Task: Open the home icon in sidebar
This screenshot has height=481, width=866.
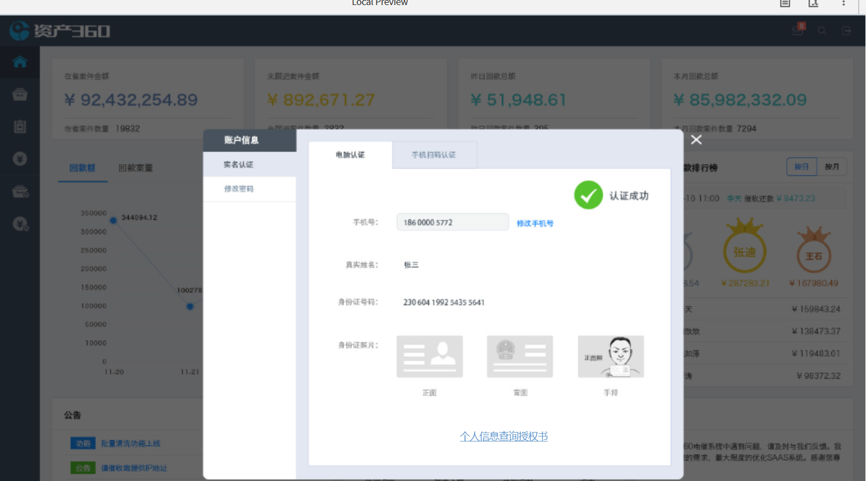Action: pyautogui.click(x=20, y=62)
